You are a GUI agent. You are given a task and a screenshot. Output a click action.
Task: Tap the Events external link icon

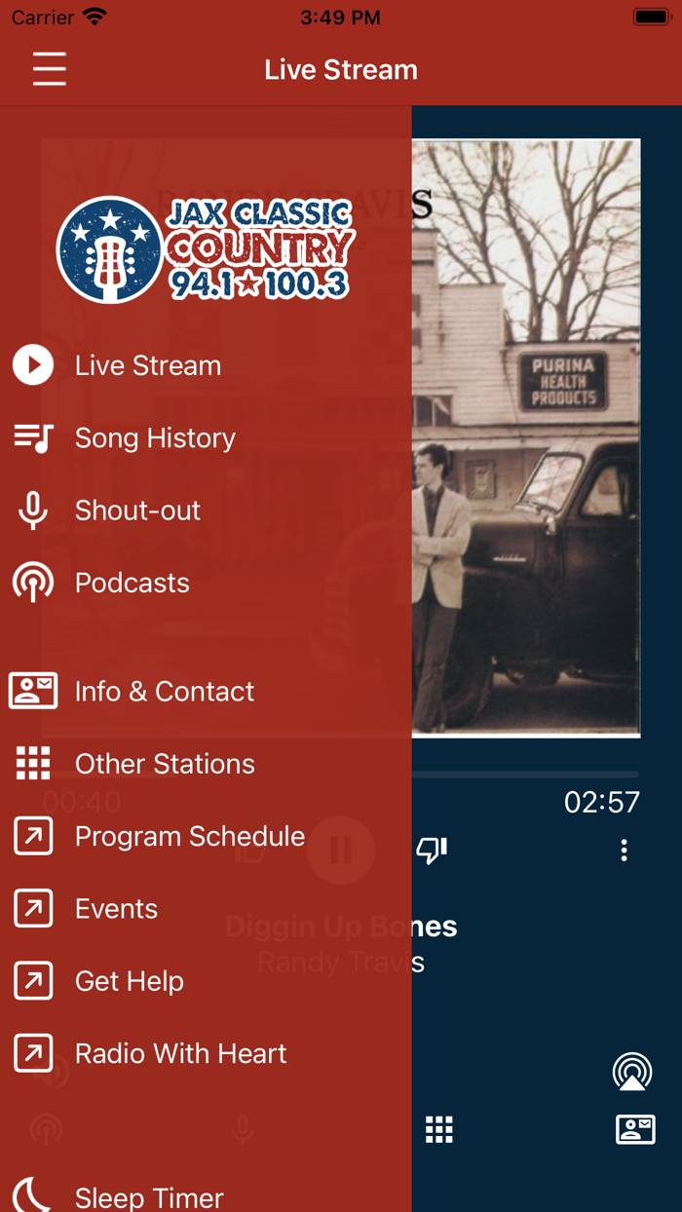tap(33, 908)
